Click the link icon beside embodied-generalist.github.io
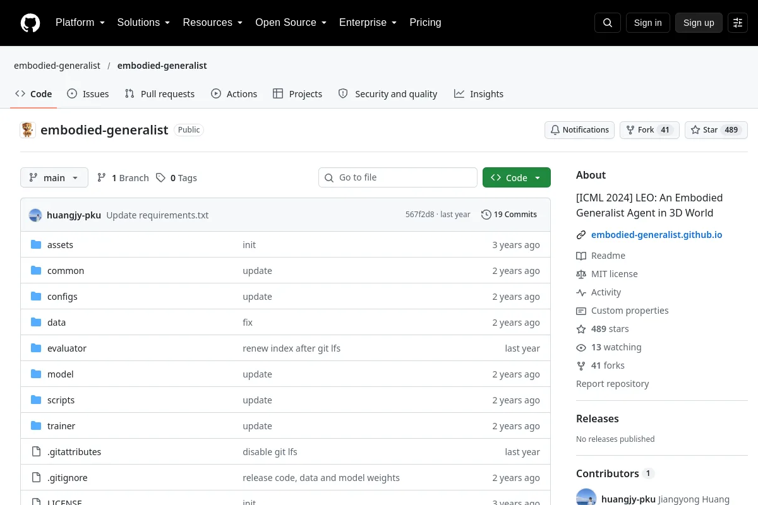 point(581,235)
